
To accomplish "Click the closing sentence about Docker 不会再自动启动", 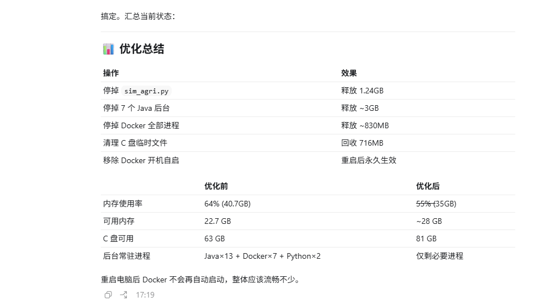I will pyautogui.click(x=202, y=280).
